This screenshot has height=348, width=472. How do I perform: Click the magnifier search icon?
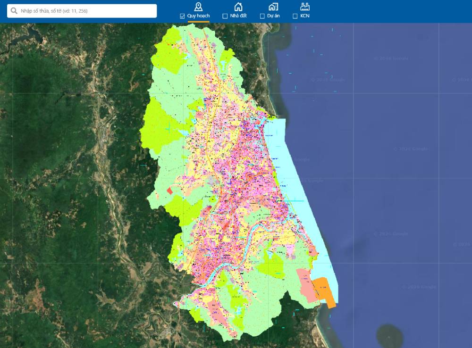click(14, 11)
